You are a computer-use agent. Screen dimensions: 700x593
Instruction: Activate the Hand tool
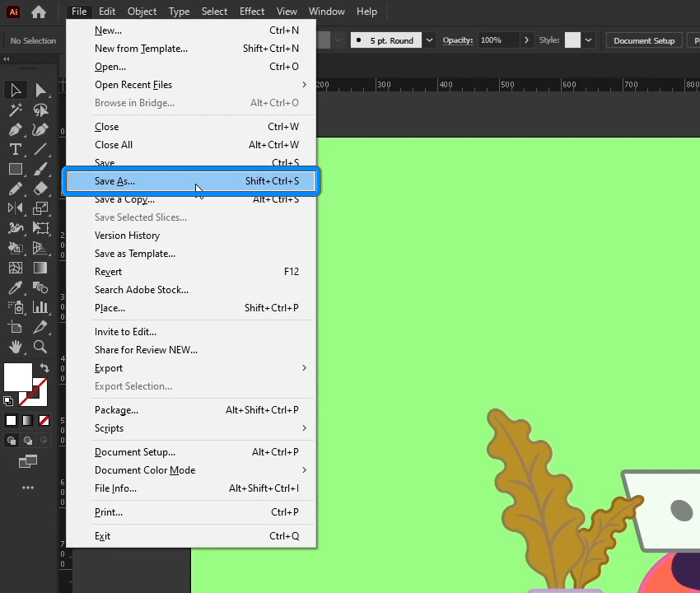15,347
